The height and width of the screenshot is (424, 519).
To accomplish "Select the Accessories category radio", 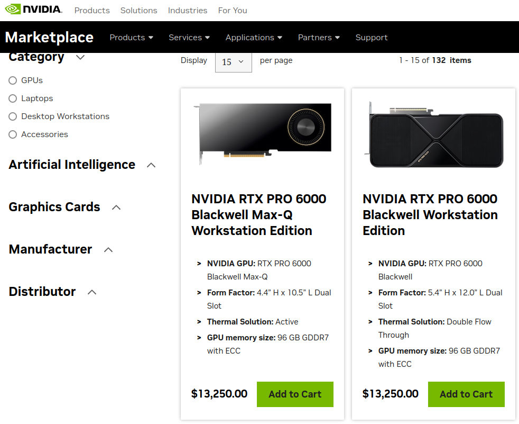I will [x=13, y=134].
